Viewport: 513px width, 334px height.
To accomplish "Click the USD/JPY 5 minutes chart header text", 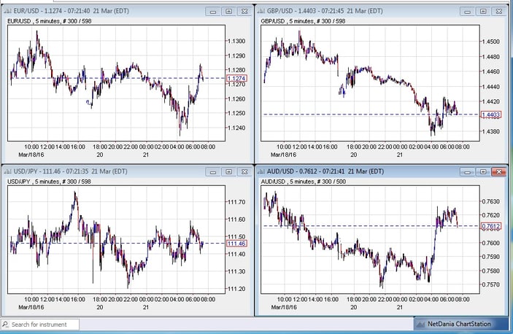I will [49, 182].
